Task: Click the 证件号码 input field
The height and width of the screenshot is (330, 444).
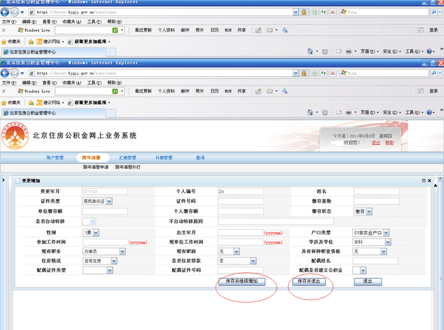Action: 241,201
